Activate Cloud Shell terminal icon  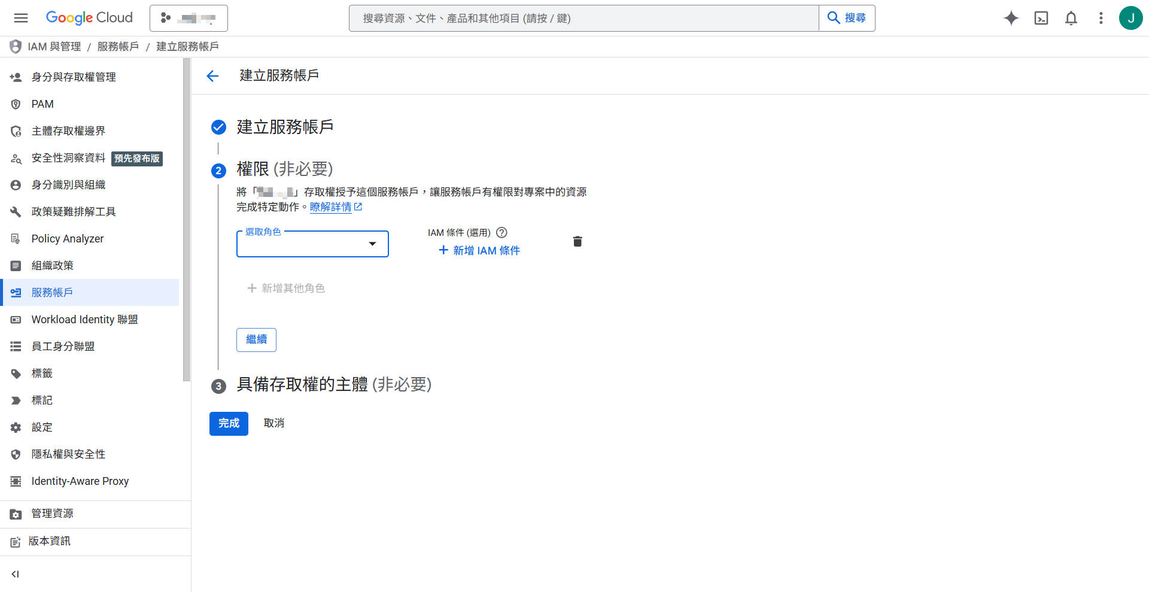click(1041, 18)
